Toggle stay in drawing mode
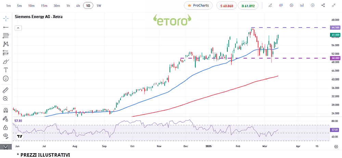The height and width of the screenshot is (158, 342). (x=6, y=119)
